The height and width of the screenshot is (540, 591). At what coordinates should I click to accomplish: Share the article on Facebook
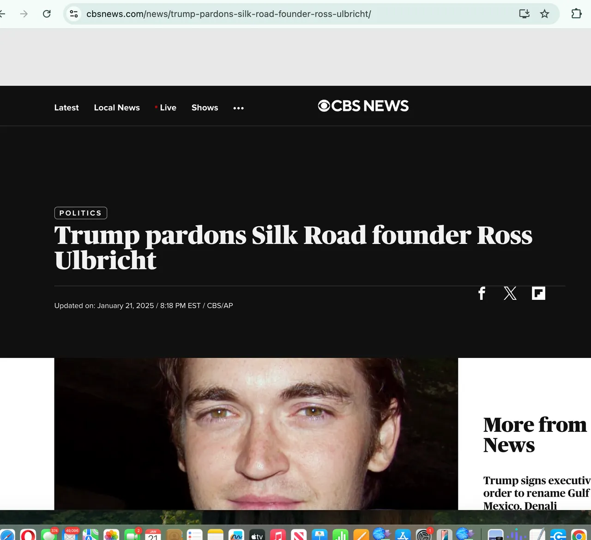coord(482,293)
